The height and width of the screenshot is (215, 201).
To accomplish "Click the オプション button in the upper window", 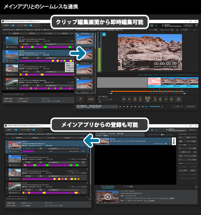I will click(188, 26).
